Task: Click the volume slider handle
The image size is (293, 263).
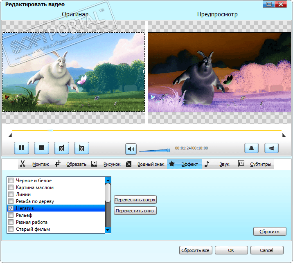Action: [x=169, y=150]
